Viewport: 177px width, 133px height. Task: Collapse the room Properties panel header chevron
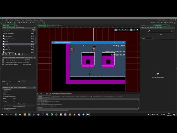35,88
